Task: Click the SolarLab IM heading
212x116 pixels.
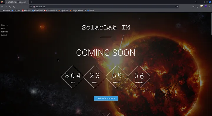Action: [x=106, y=27]
